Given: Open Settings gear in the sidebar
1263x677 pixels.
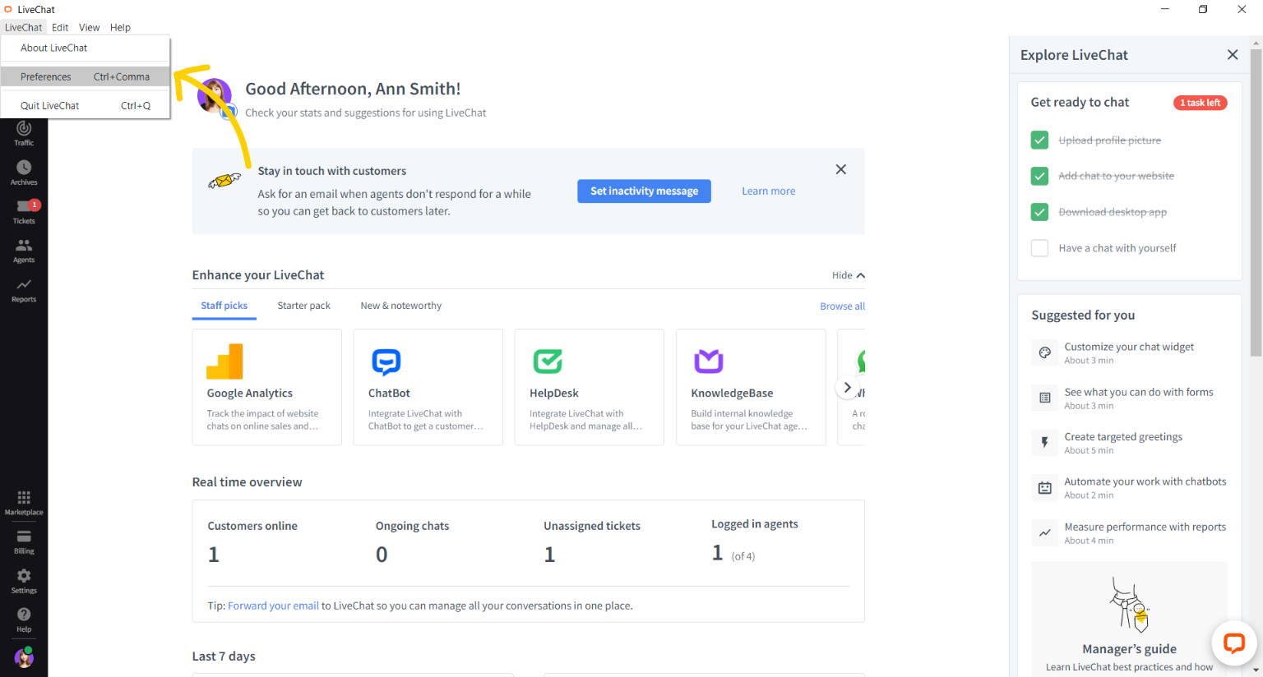Looking at the screenshot, I should point(24,581).
